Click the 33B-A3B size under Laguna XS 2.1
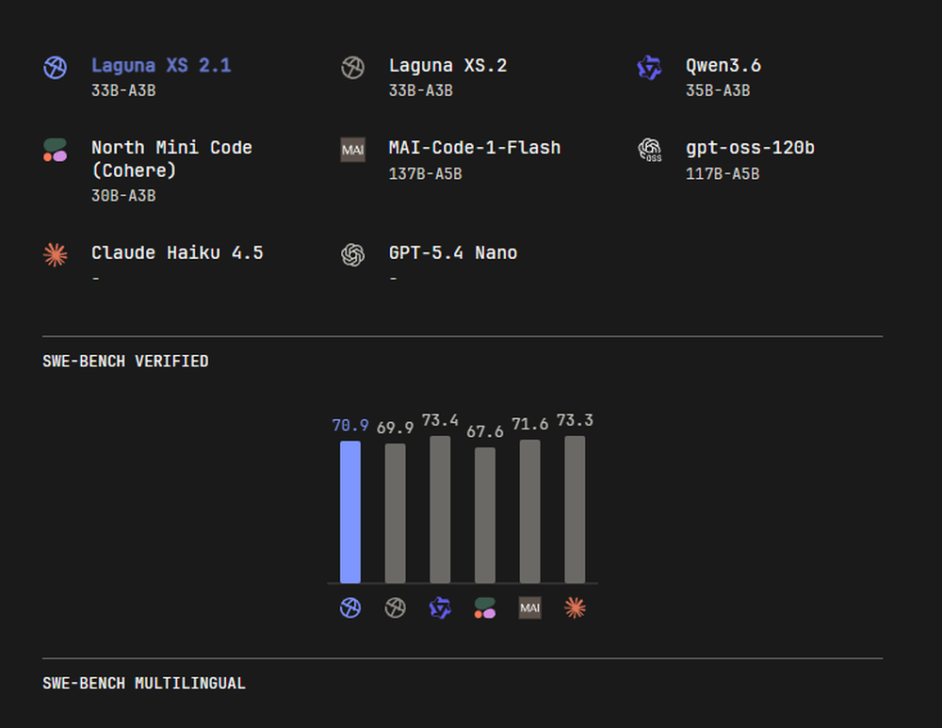Screen dimensions: 942x728 pyautogui.click(x=123, y=90)
